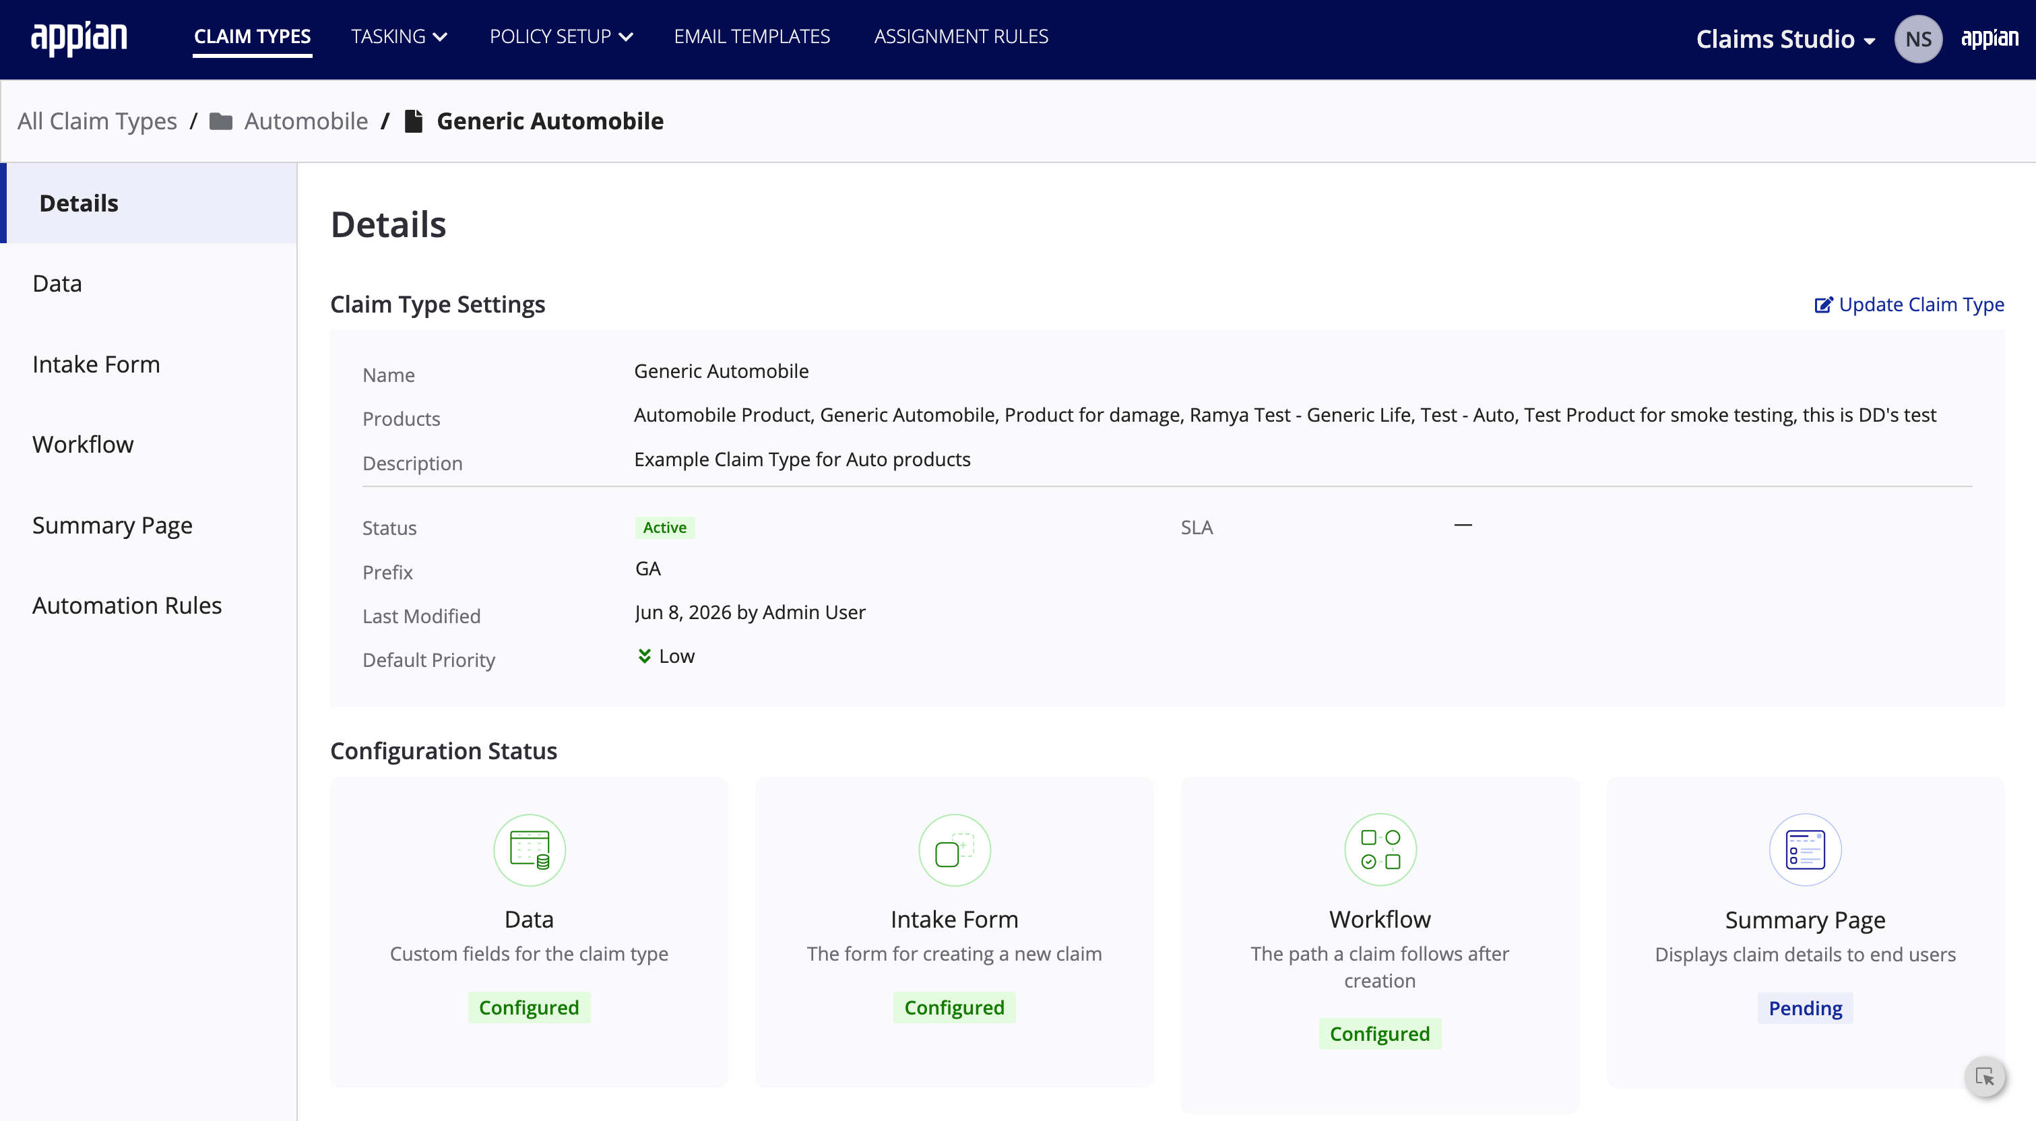Click the All Claim Types breadcrumb link

pos(97,121)
